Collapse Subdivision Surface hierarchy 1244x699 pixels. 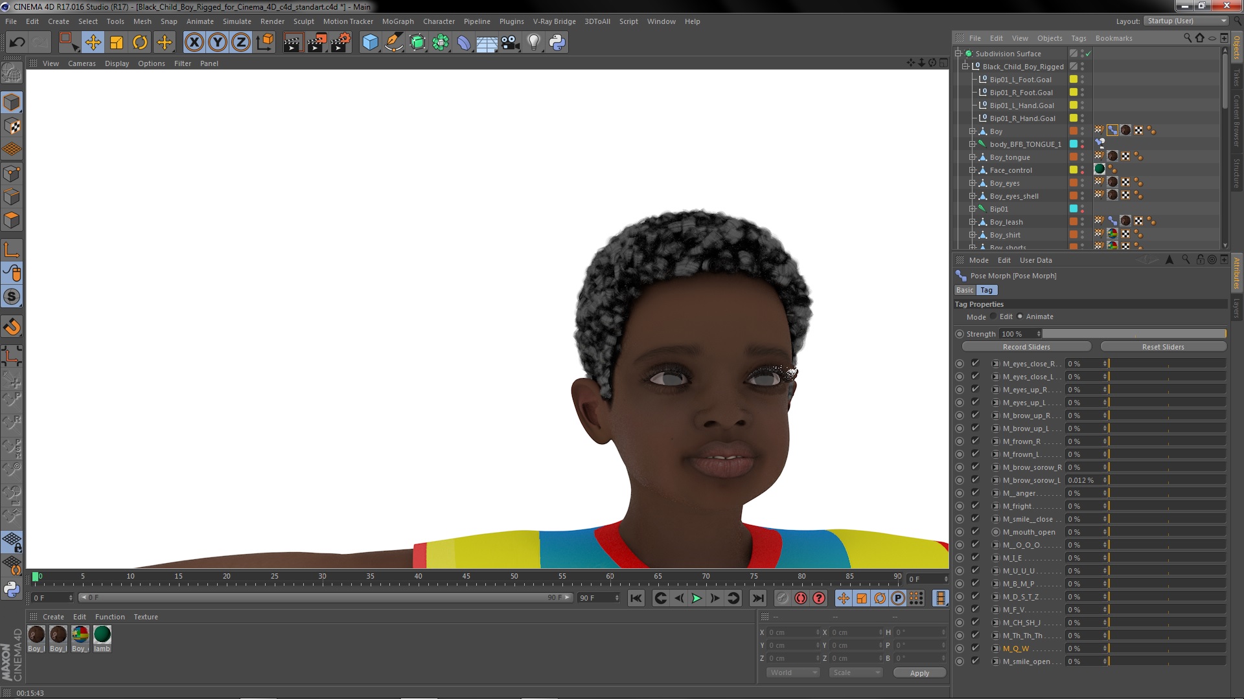point(958,54)
